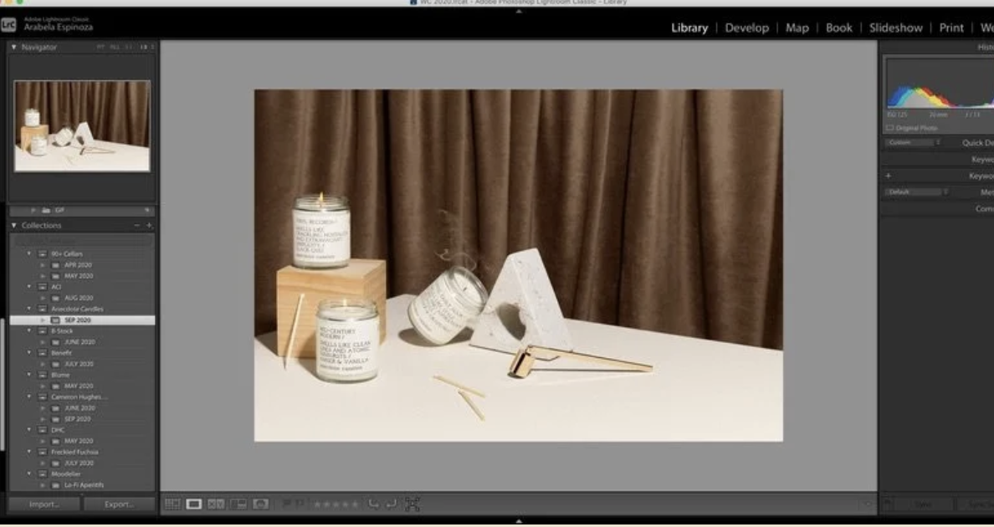Switch to the Slideshow module
The image size is (994, 527).
896,28
